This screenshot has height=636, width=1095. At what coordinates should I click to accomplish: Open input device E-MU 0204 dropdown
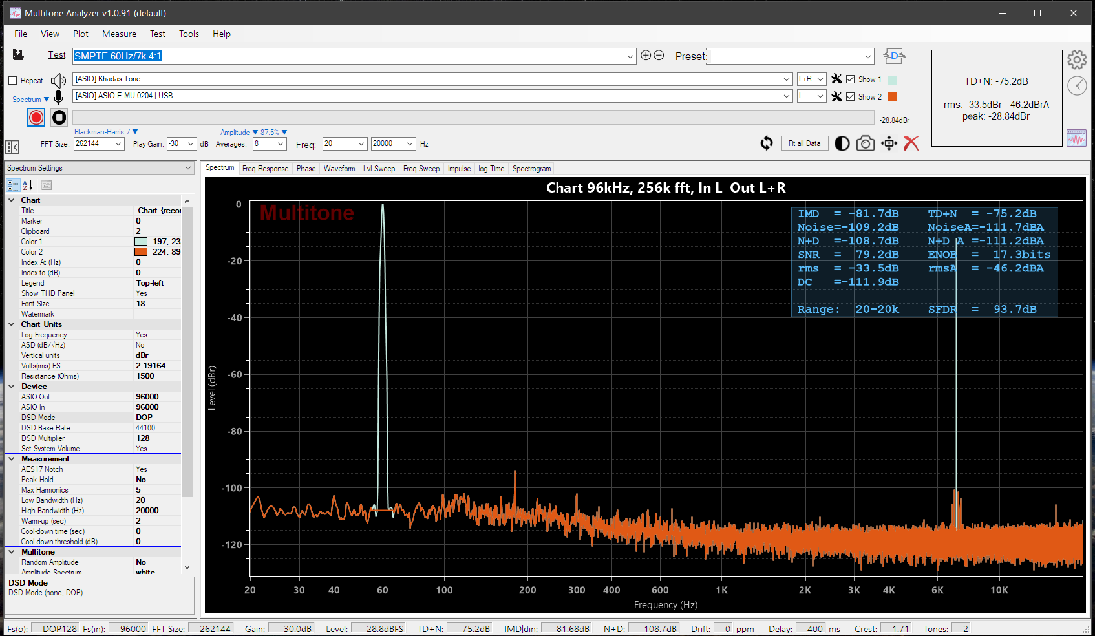787,96
